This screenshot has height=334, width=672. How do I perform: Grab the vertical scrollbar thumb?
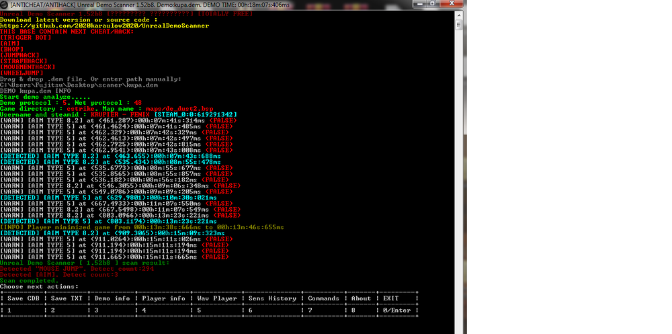[458, 25]
